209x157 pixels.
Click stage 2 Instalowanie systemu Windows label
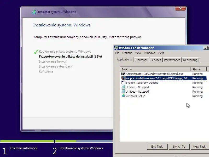click(x=81, y=148)
